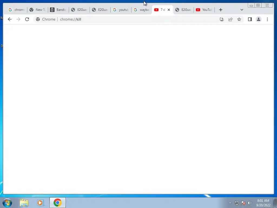Click the Chrome taskbar button
Viewport: 277px width, 208px height.
(58, 203)
